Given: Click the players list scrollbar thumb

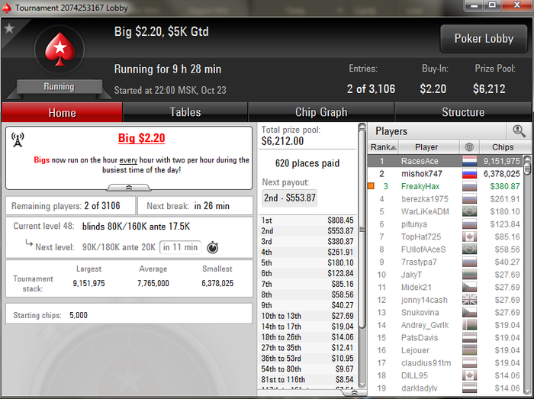Looking at the screenshot, I should click(x=527, y=169).
